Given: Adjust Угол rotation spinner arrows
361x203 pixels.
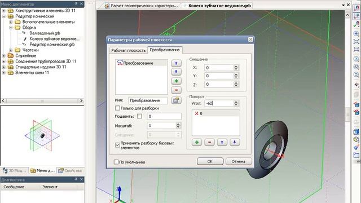Looking at the screenshot, I should point(236,103).
